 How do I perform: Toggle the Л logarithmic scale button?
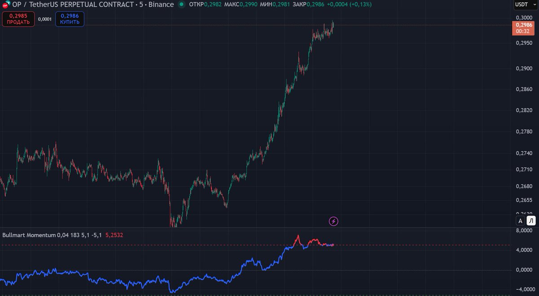click(531, 221)
